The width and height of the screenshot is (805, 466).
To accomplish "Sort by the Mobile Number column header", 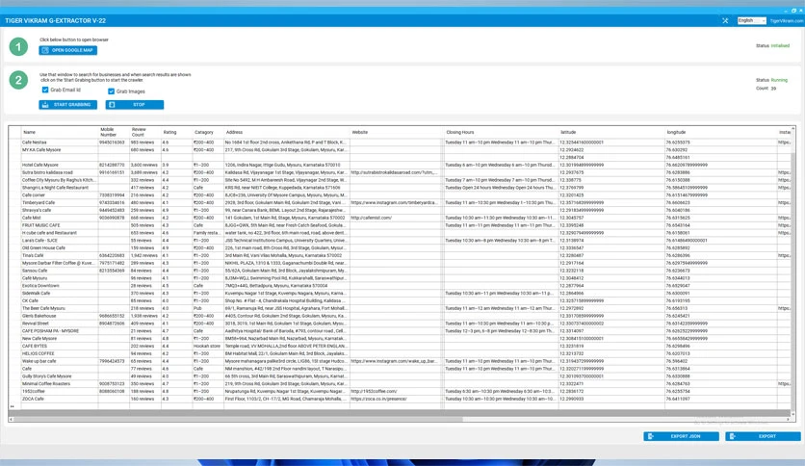I will tap(114, 133).
